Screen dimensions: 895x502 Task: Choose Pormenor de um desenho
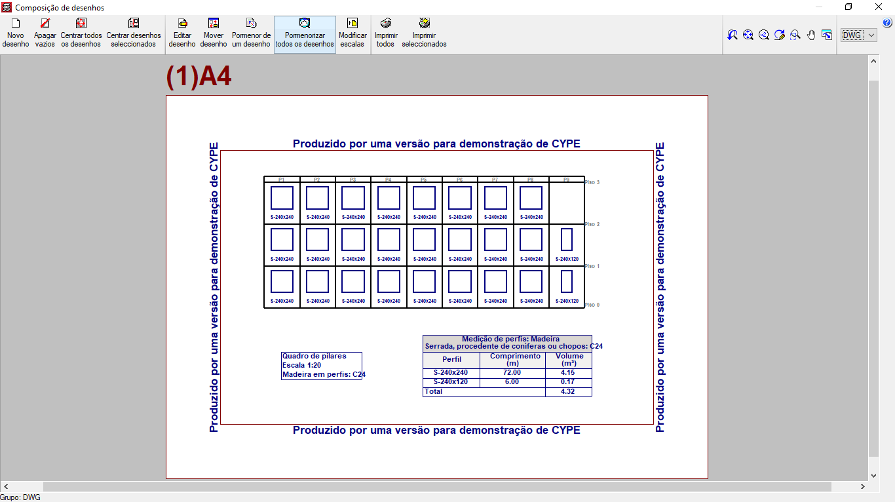(251, 34)
